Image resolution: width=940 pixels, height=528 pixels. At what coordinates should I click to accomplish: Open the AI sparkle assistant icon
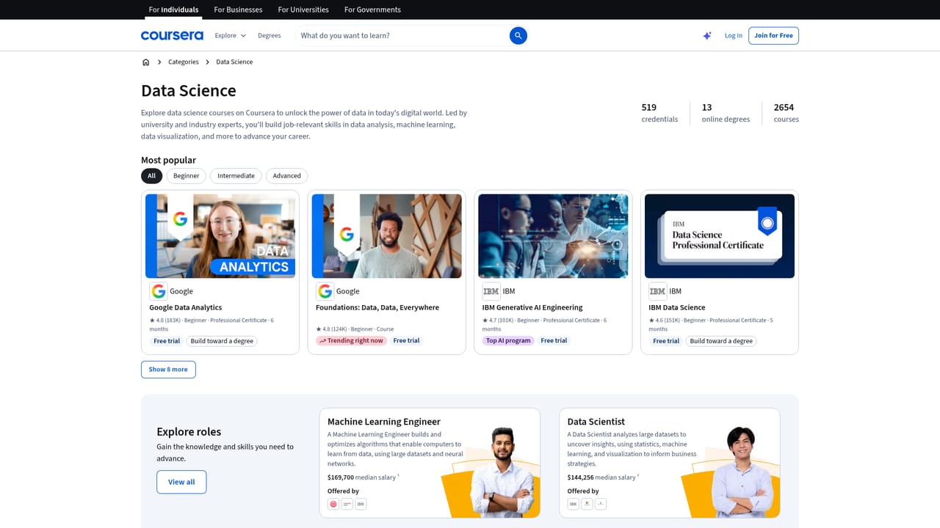point(707,35)
